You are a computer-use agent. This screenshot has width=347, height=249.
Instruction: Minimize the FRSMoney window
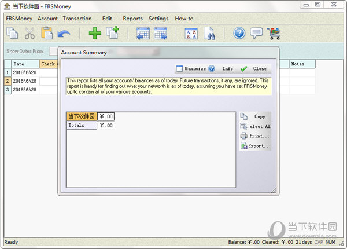(306, 5)
